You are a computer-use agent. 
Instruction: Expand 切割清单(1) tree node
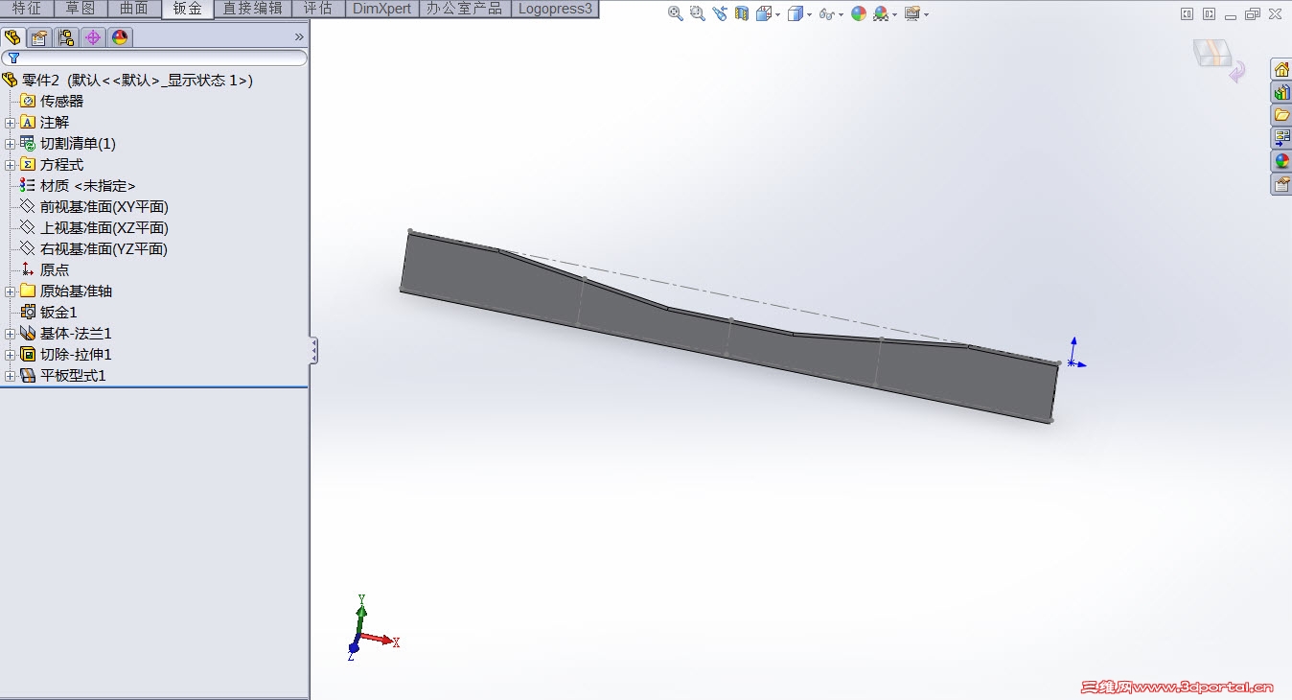click(x=10, y=144)
